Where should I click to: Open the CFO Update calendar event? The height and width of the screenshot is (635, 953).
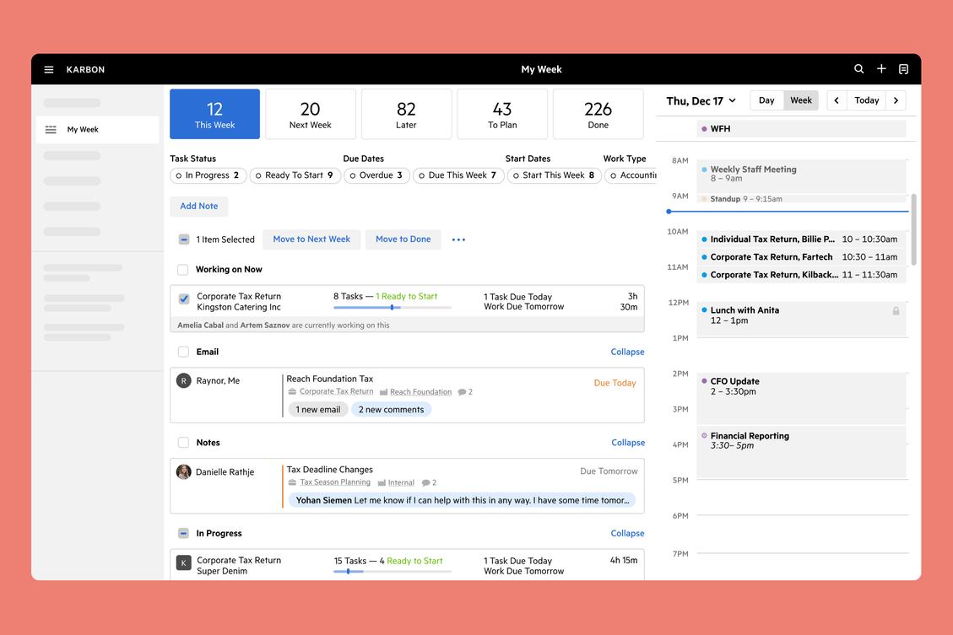tap(801, 398)
